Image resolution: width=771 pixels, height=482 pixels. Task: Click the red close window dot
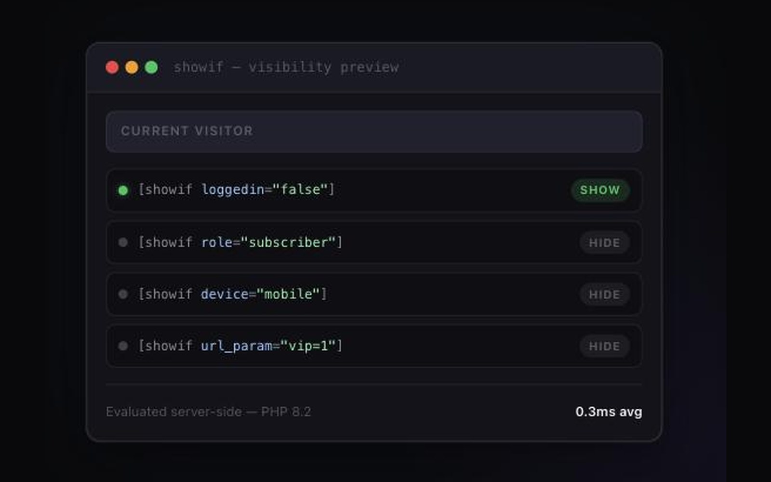[x=112, y=67]
